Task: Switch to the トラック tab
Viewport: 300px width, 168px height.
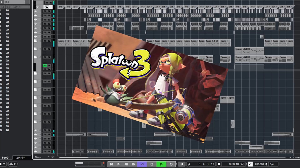Action: point(5,158)
